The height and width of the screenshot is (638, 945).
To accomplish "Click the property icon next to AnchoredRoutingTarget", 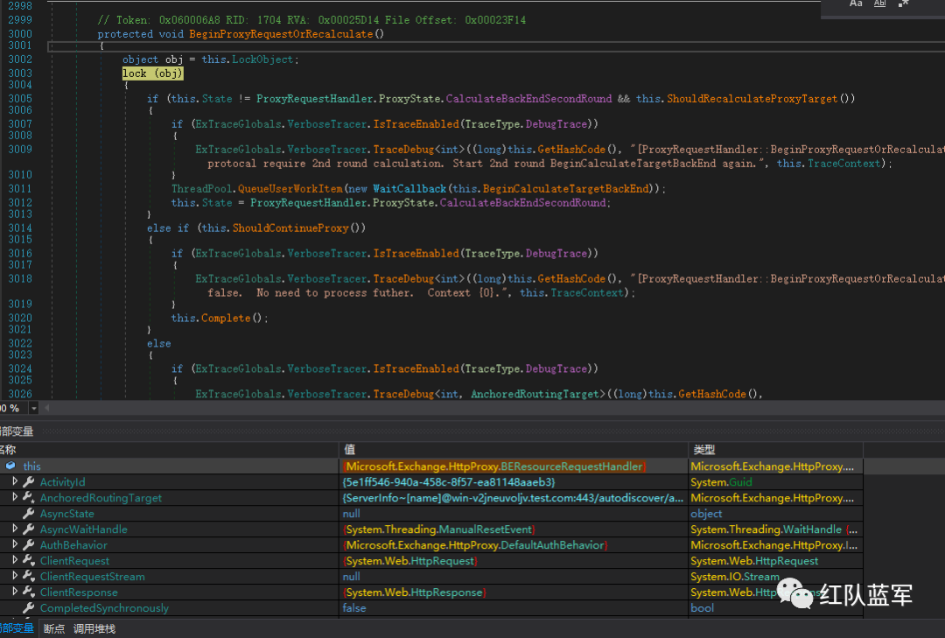I will [28, 497].
